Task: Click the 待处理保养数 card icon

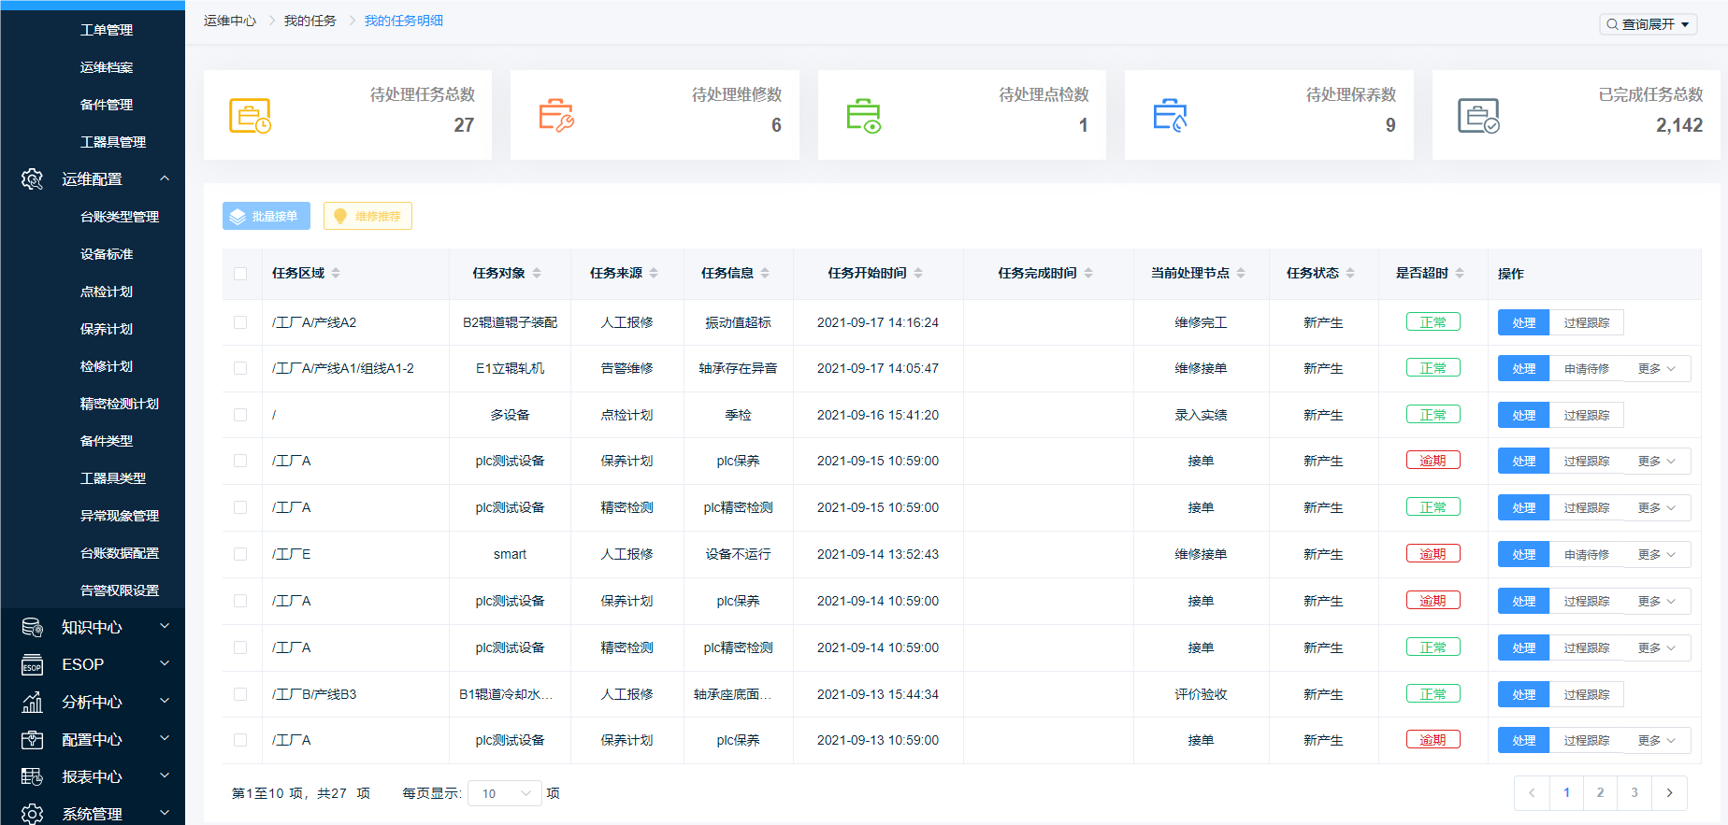Action: click(x=1170, y=116)
